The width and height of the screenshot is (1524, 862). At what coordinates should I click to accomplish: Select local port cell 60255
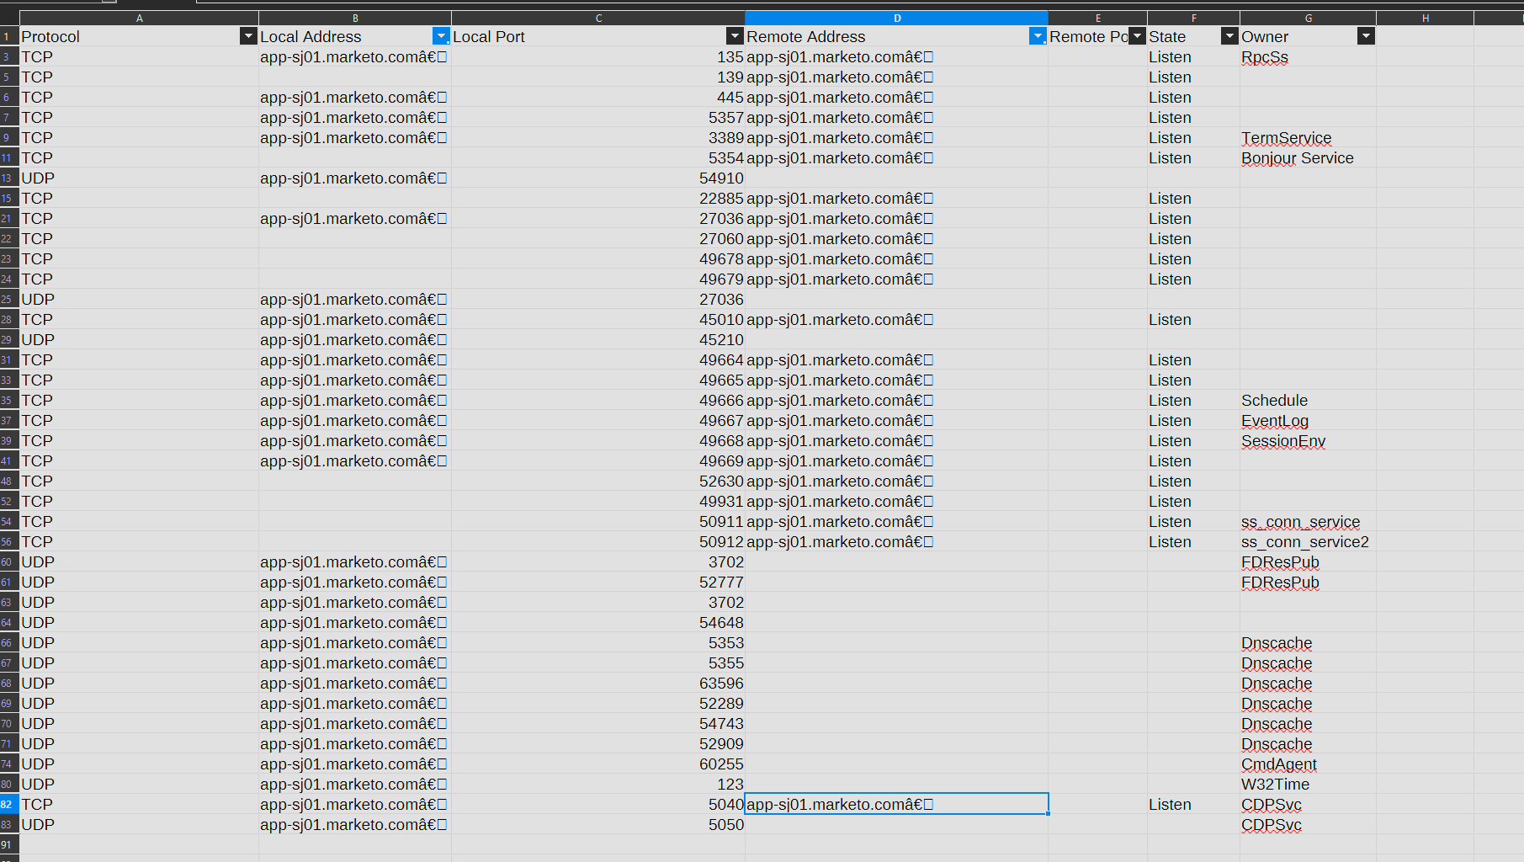click(x=598, y=764)
